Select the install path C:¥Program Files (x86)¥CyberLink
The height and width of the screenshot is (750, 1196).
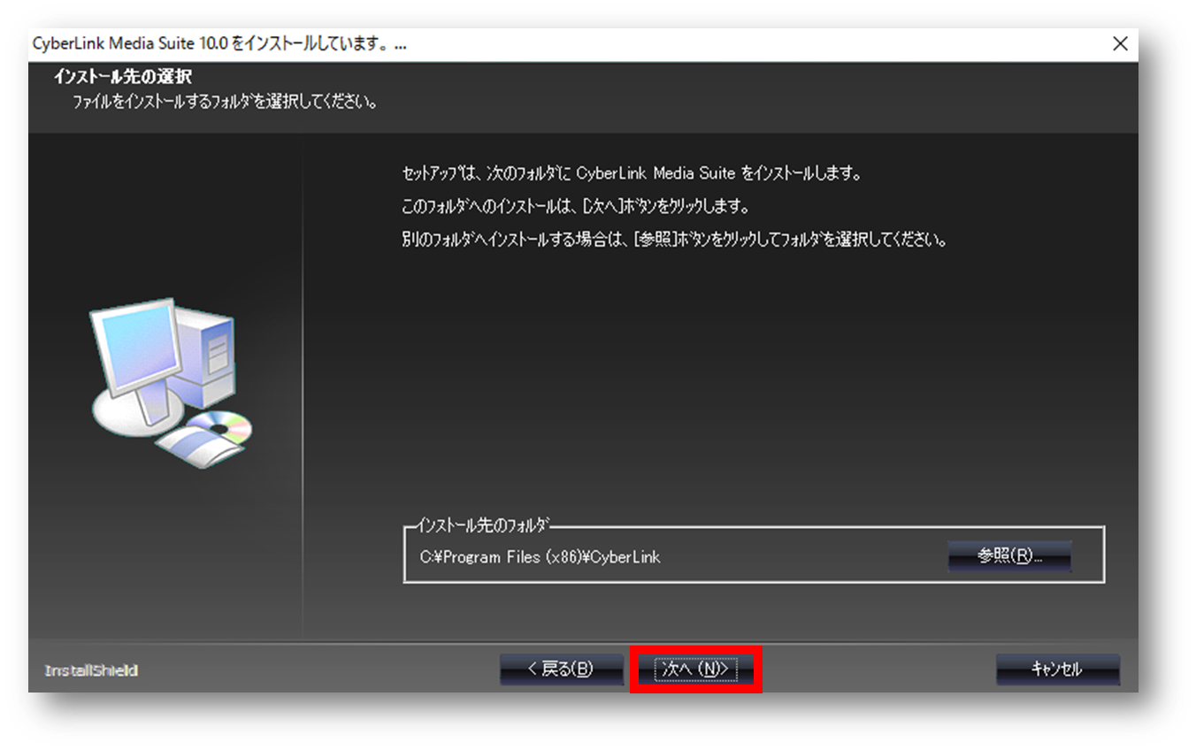(540, 557)
